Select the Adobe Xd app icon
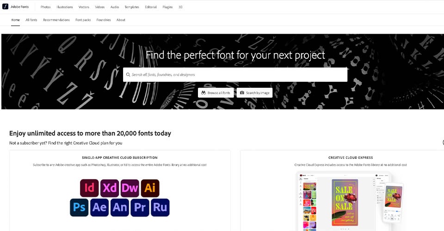The width and height of the screenshot is (444, 231). [x=110, y=188]
